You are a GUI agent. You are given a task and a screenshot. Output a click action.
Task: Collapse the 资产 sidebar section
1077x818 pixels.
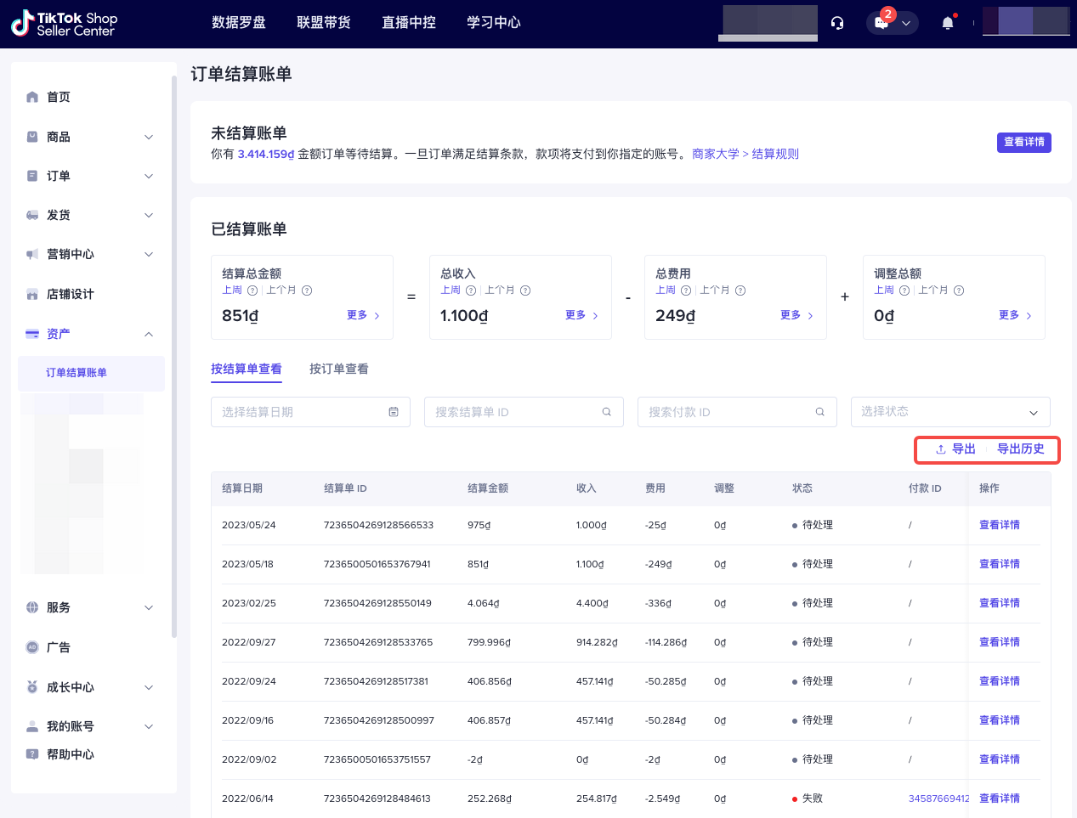pos(149,334)
